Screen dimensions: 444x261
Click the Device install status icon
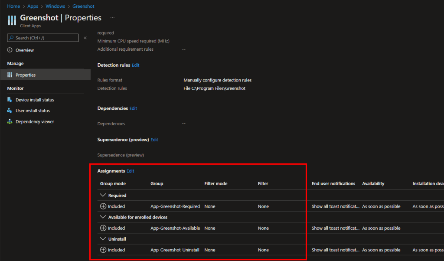10,100
